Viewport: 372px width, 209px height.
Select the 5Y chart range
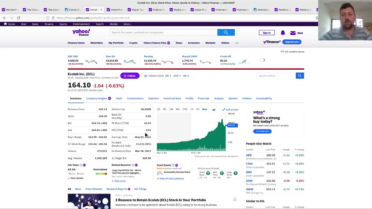point(198,109)
